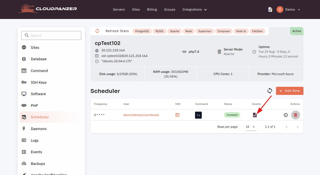Click the Database icon in sidebar
This screenshot has width=320, height=175.
pos(24,59)
